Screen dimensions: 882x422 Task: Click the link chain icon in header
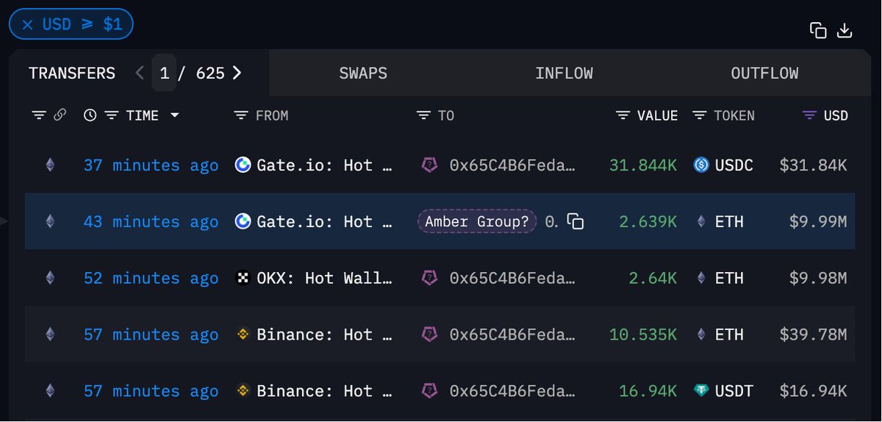click(x=60, y=115)
